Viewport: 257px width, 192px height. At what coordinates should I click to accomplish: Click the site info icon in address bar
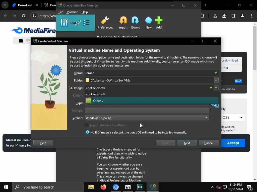tap(34, 16)
